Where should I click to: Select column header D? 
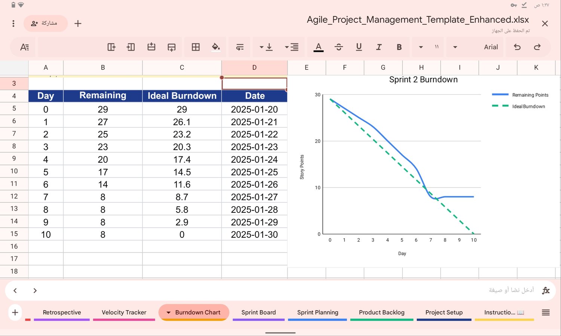(254, 68)
